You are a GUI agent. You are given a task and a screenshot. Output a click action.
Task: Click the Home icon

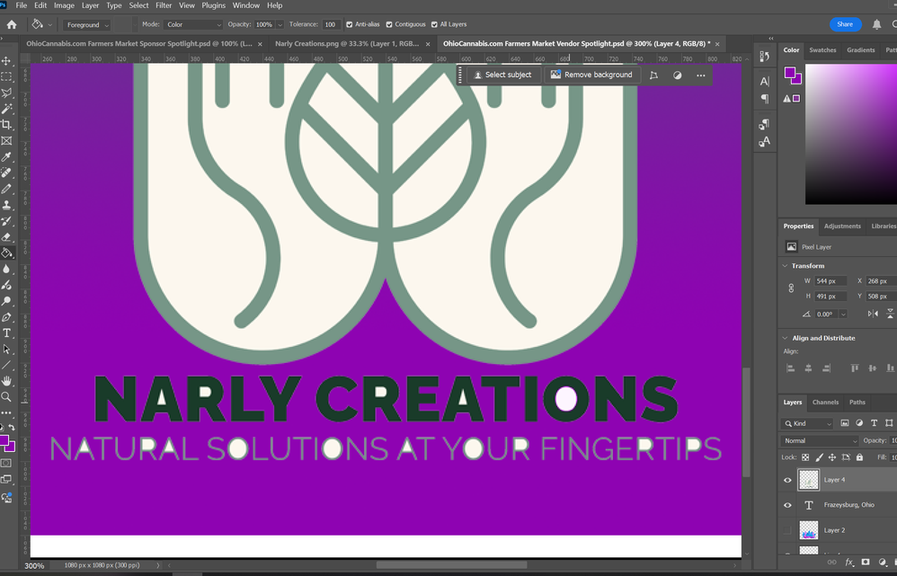12,24
